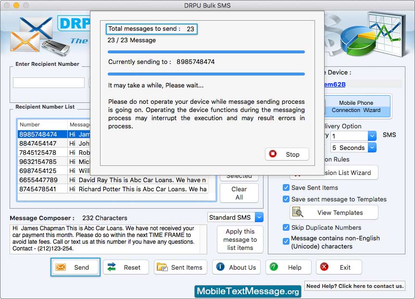Click Need Help contact us link

click(x=355, y=286)
